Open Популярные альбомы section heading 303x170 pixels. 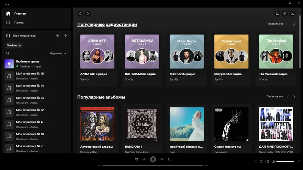click(x=101, y=97)
